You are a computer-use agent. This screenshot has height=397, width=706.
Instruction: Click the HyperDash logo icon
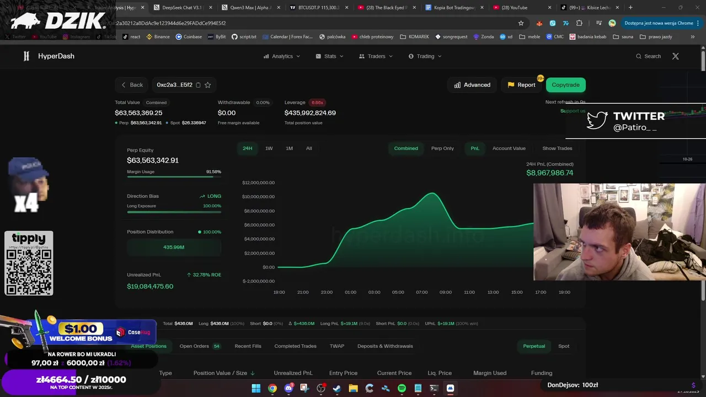click(x=26, y=56)
